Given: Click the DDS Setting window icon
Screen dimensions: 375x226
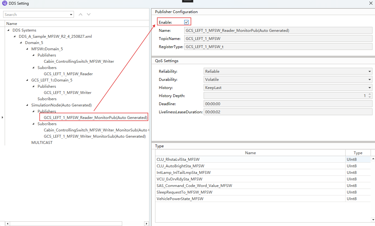Looking at the screenshot, I should (x=4, y=3).
